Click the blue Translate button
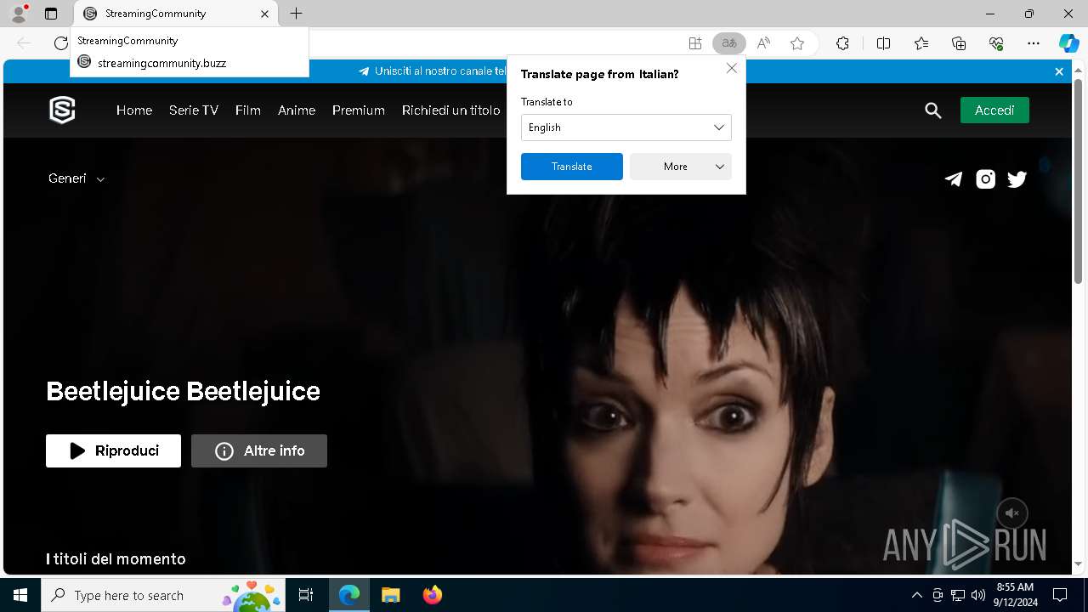This screenshot has height=612, width=1088. click(x=572, y=167)
